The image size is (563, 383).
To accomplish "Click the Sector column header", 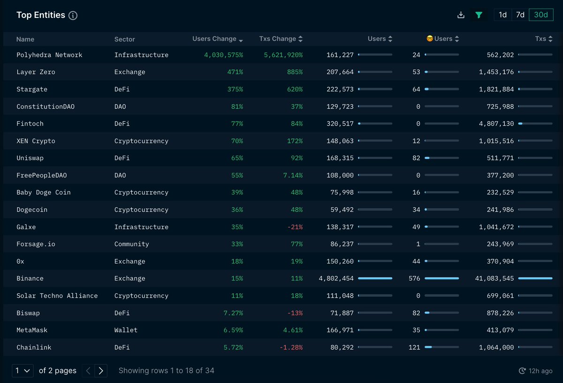I will (x=125, y=39).
